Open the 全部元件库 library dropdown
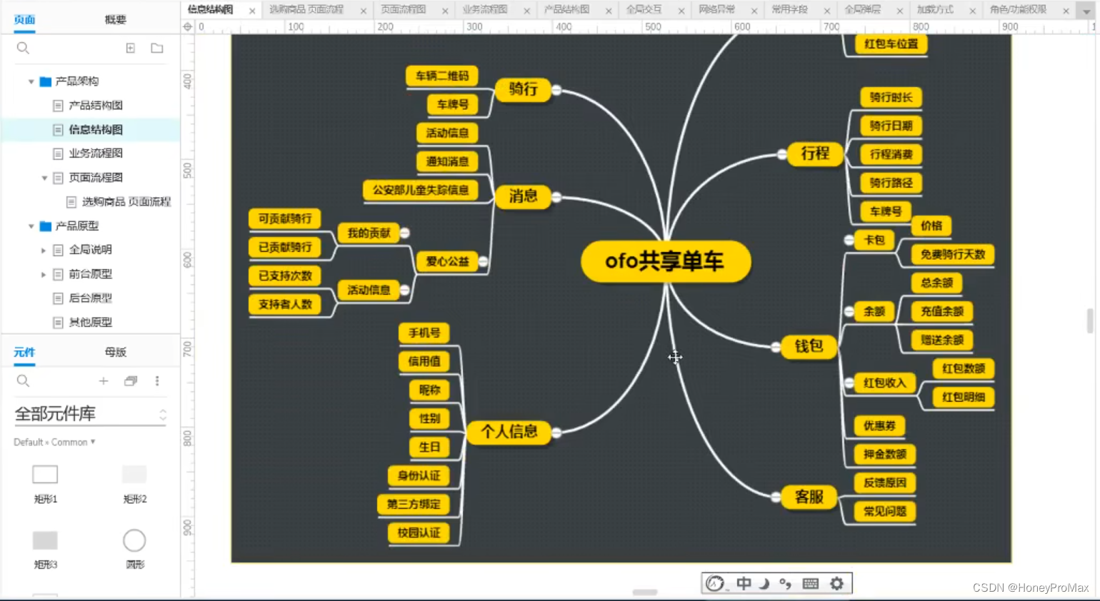1100x601 pixels. [x=90, y=414]
